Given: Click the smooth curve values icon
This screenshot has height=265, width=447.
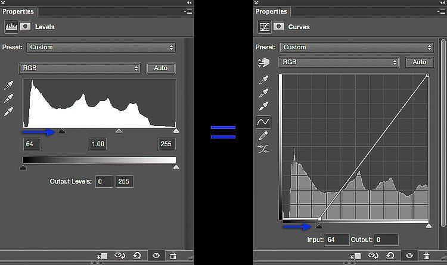Looking at the screenshot, I should pyautogui.click(x=263, y=149).
